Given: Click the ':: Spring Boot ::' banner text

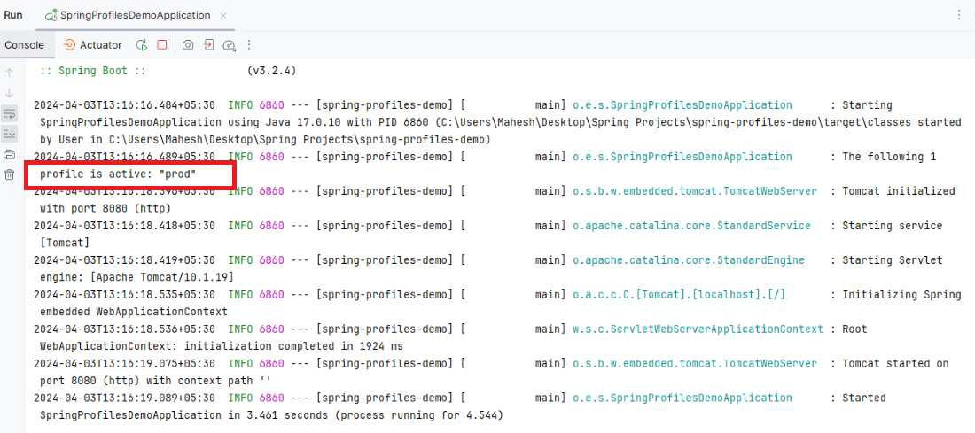Looking at the screenshot, I should coord(93,71).
